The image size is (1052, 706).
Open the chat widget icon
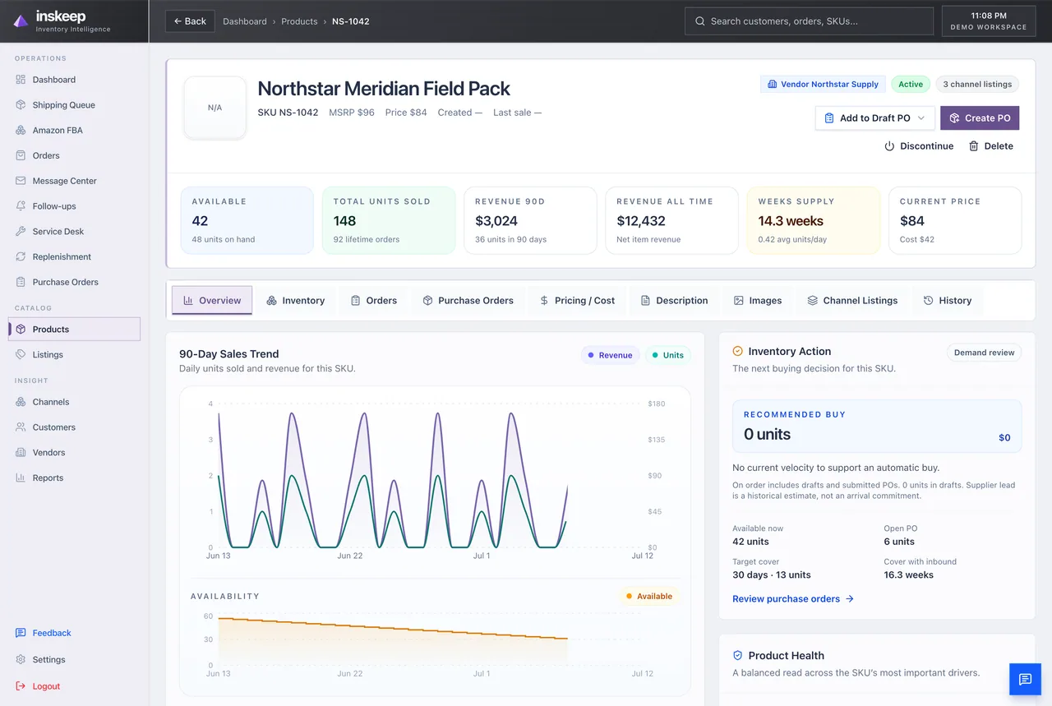tap(1025, 679)
